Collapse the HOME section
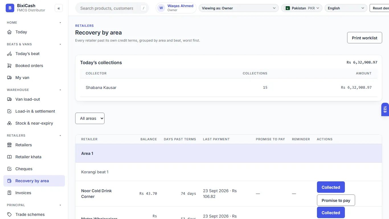The width and height of the screenshot is (389, 219). (x=60, y=23)
